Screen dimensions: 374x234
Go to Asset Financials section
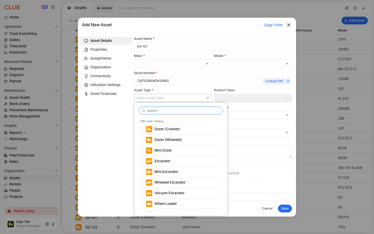click(106, 94)
